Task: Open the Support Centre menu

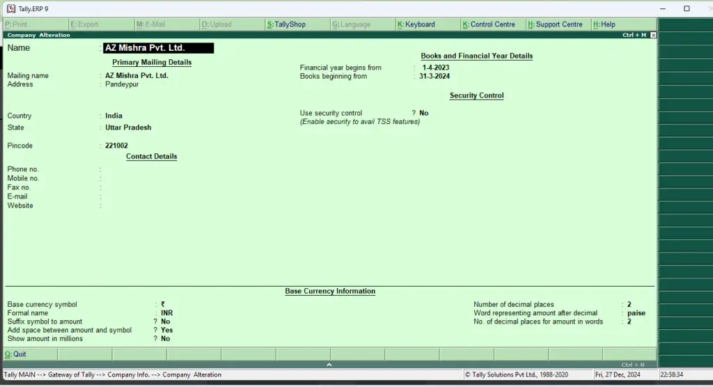Action: (x=555, y=24)
